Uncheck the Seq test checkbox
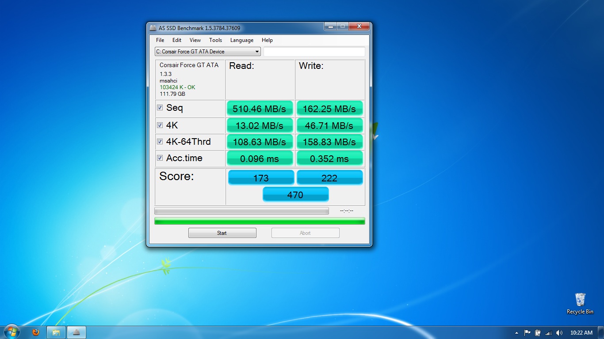604x339 pixels. coord(160,108)
